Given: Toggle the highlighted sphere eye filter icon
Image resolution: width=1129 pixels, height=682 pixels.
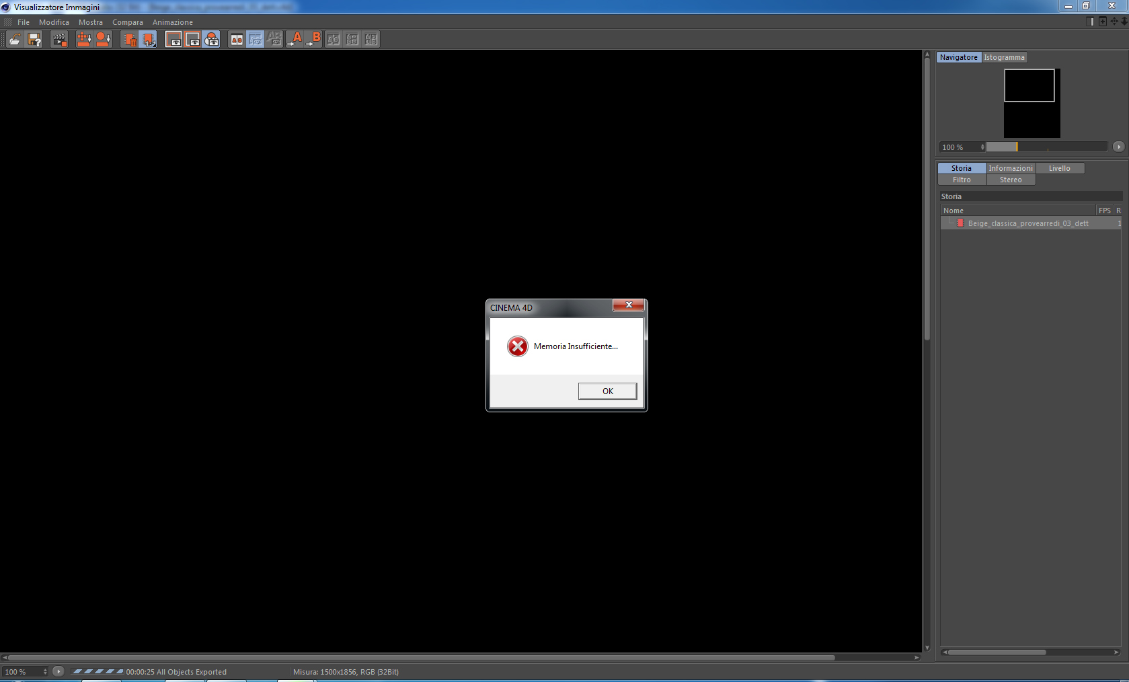Looking at the screenshot, I should click(x=212, y=39).
